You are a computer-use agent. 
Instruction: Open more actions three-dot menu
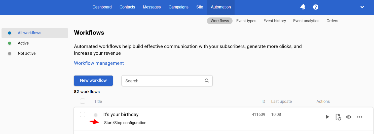pos(359,117)
